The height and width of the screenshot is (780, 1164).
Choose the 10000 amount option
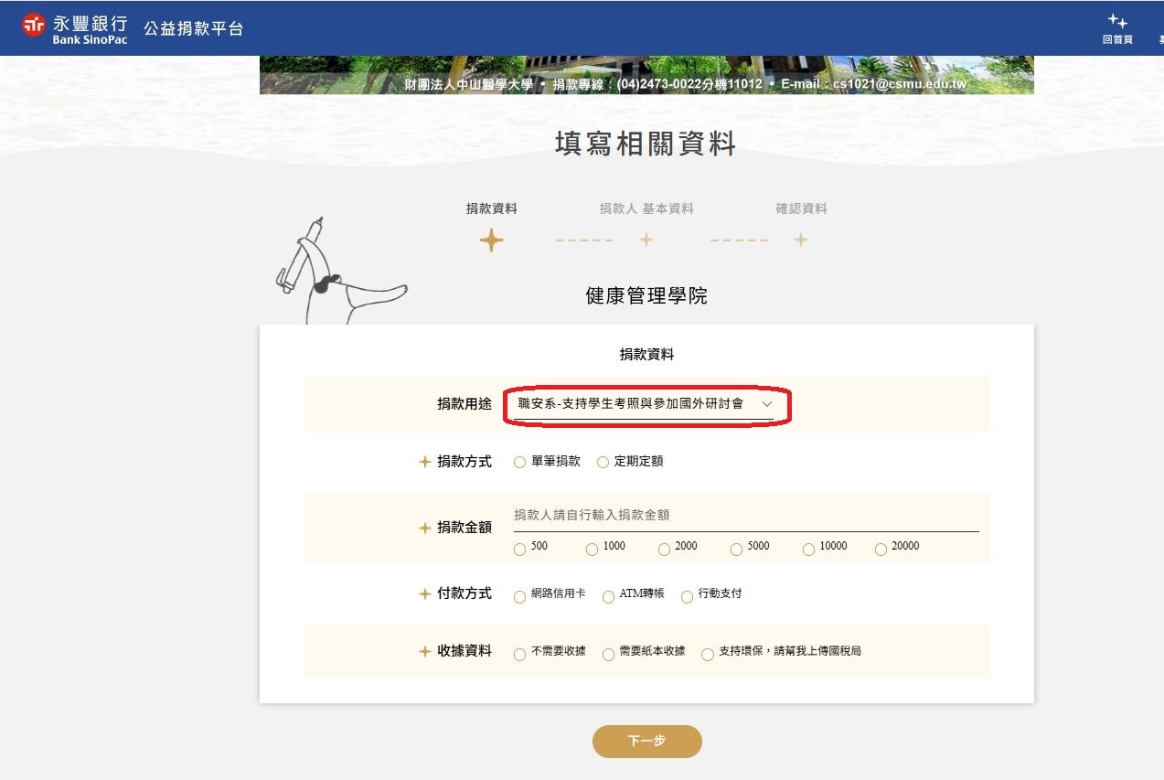[808, 550]
